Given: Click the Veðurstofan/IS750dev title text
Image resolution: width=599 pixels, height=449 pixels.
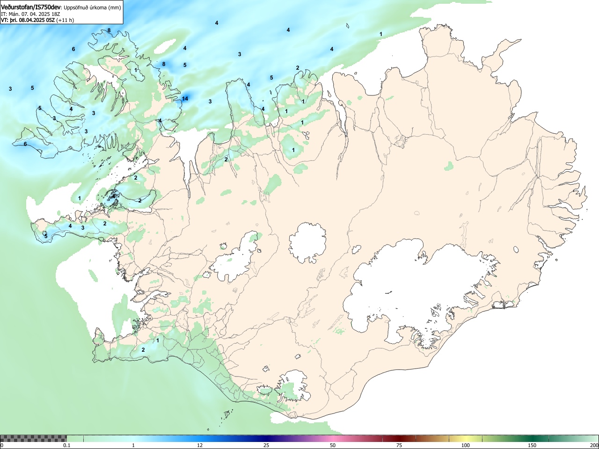Looking at the screenshot, I should (x=30, y=7).
